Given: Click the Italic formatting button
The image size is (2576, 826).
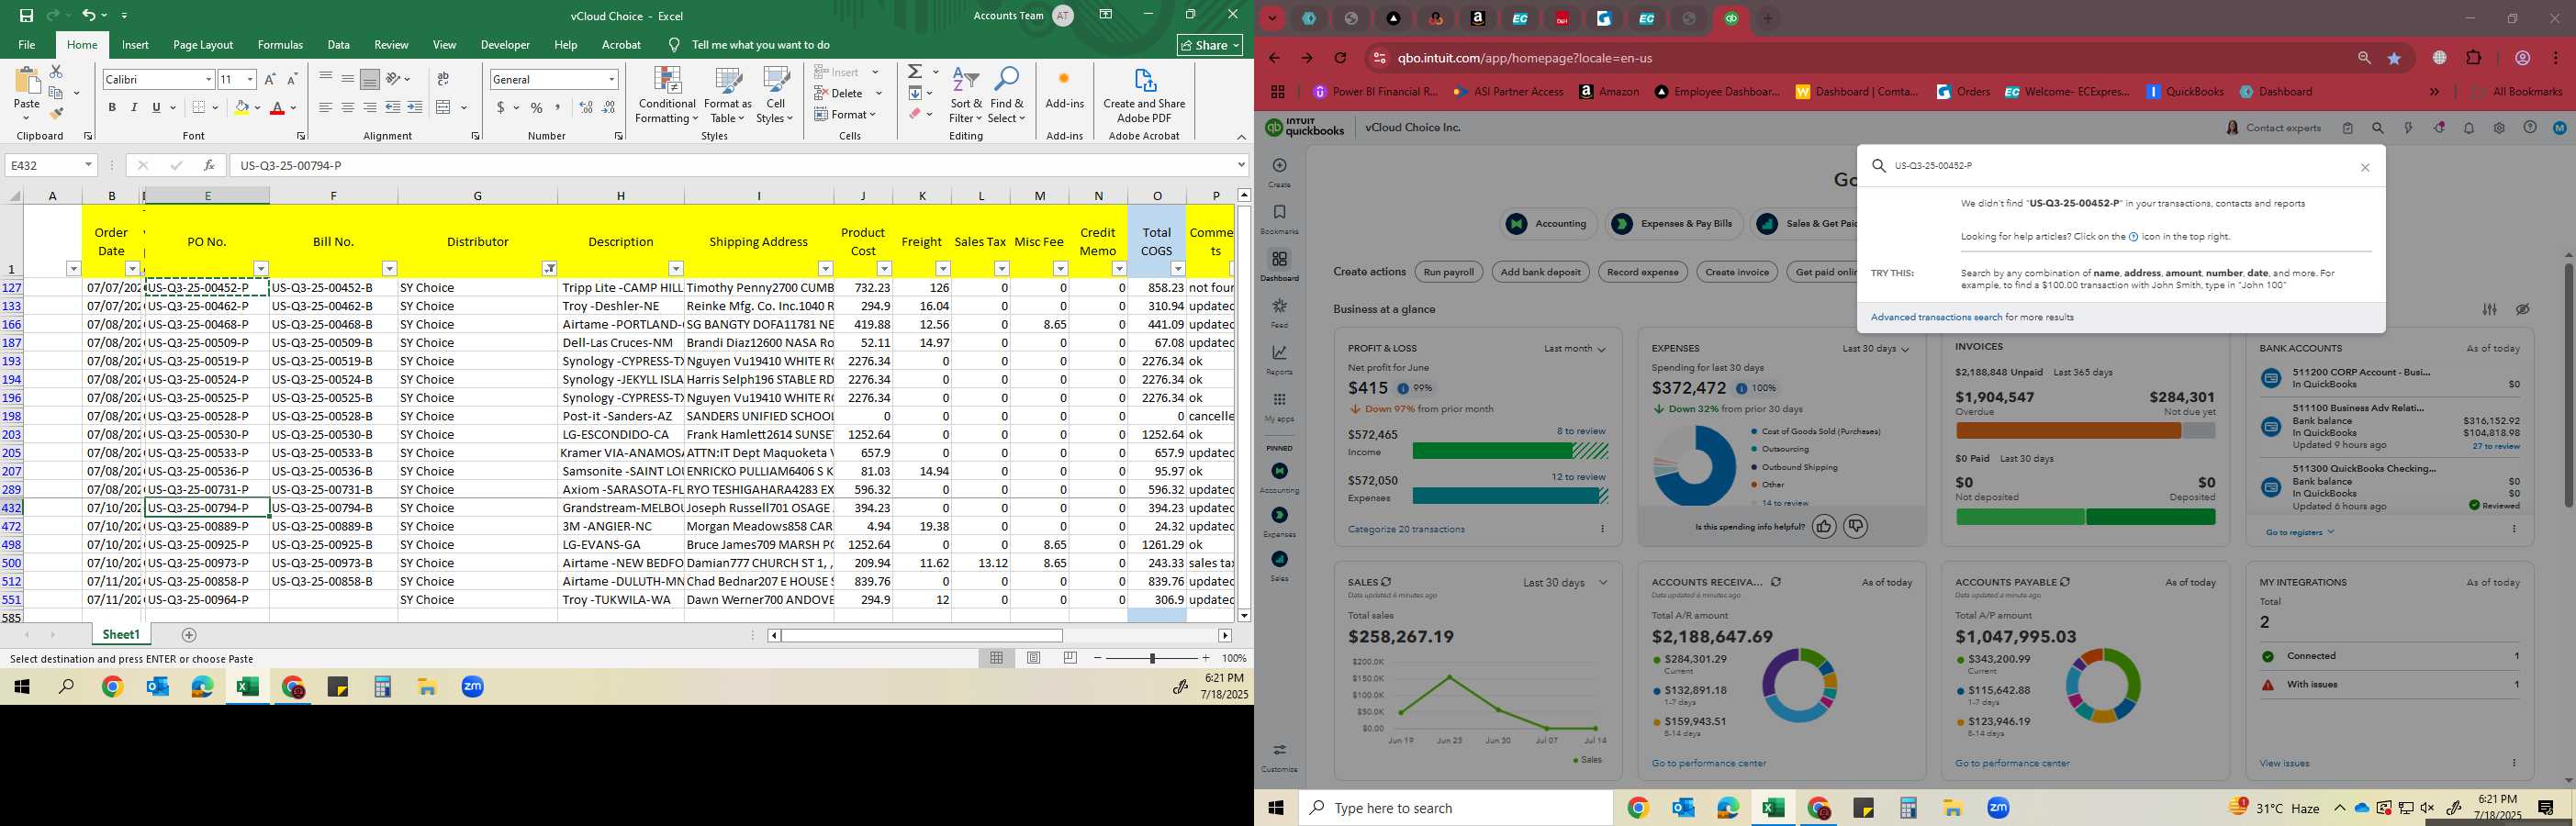Looking at the screenshot, I should pyautogui.click(x=134, y=108).
